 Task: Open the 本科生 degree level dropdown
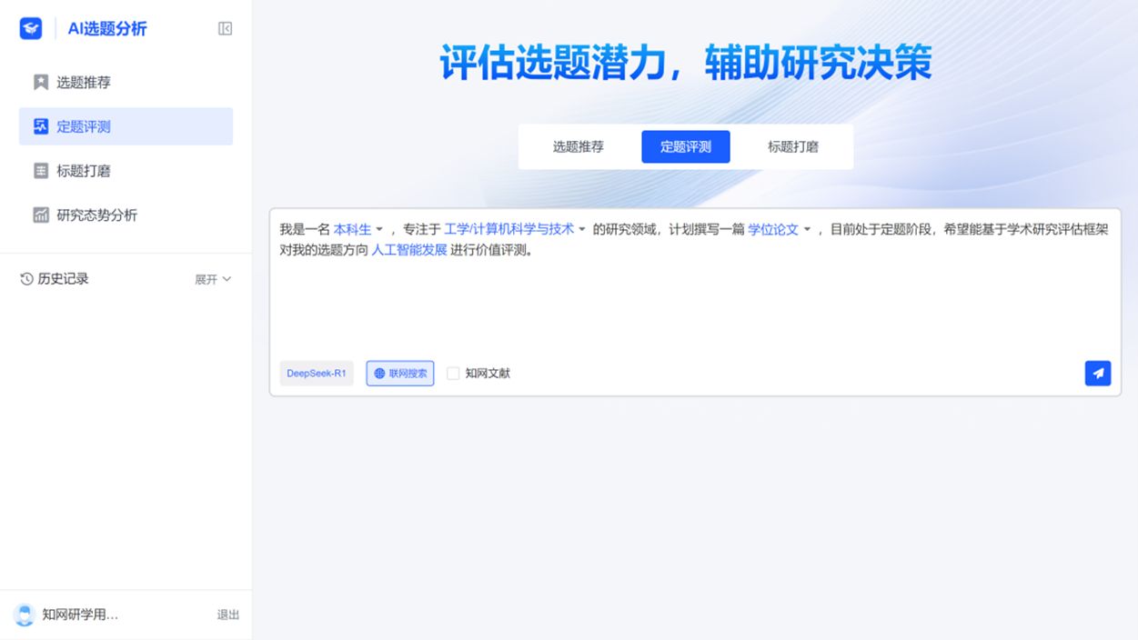click(358, 230)
